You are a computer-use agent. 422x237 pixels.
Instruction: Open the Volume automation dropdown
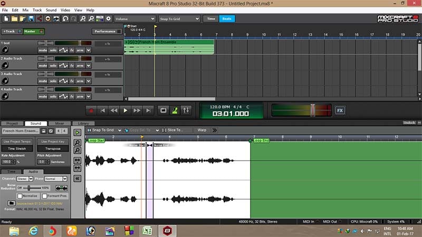click(135, 19)
